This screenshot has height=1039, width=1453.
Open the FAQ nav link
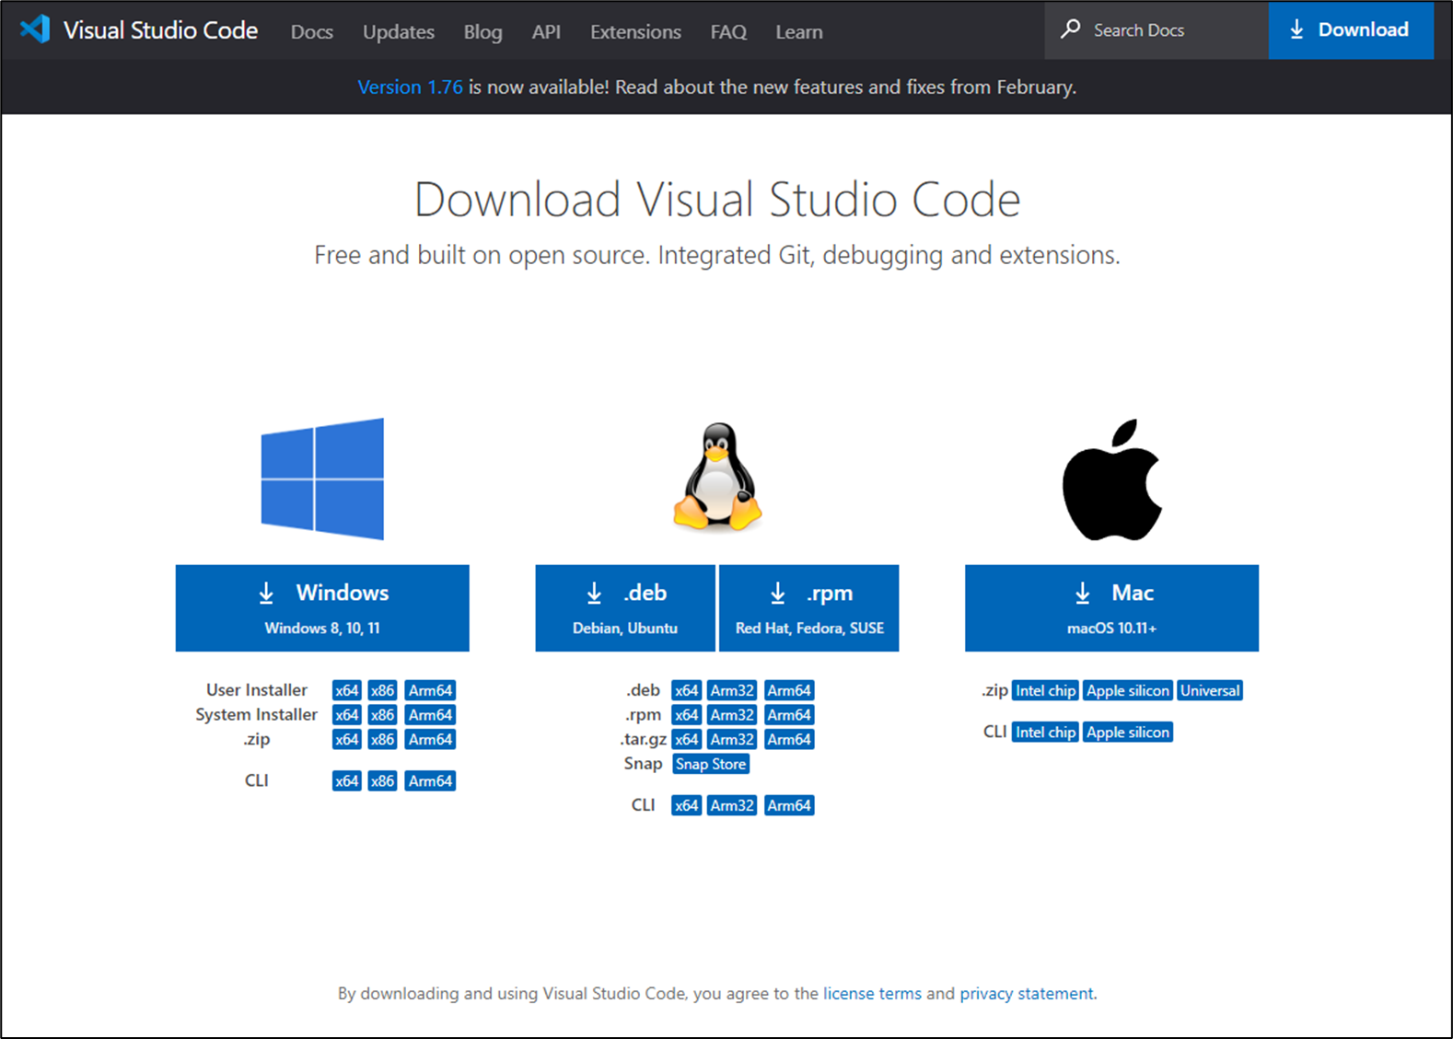[728, 31]
